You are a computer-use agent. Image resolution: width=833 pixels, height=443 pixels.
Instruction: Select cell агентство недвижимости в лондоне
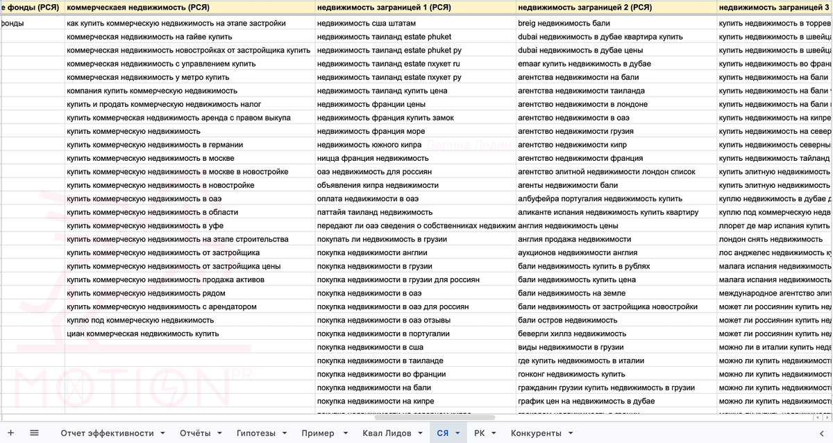[616, 104]
